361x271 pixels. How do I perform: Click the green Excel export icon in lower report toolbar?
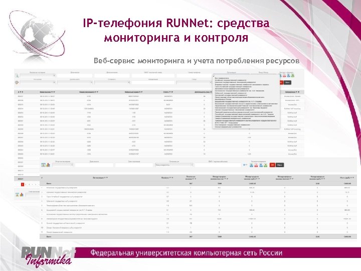tap(265, 165)
